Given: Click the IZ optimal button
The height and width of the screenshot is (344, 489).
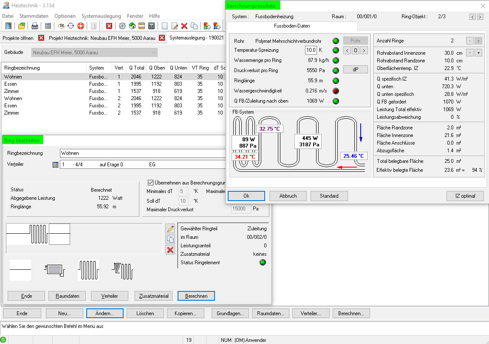Looking at the screenshot, I should click(x=465, y=196).
